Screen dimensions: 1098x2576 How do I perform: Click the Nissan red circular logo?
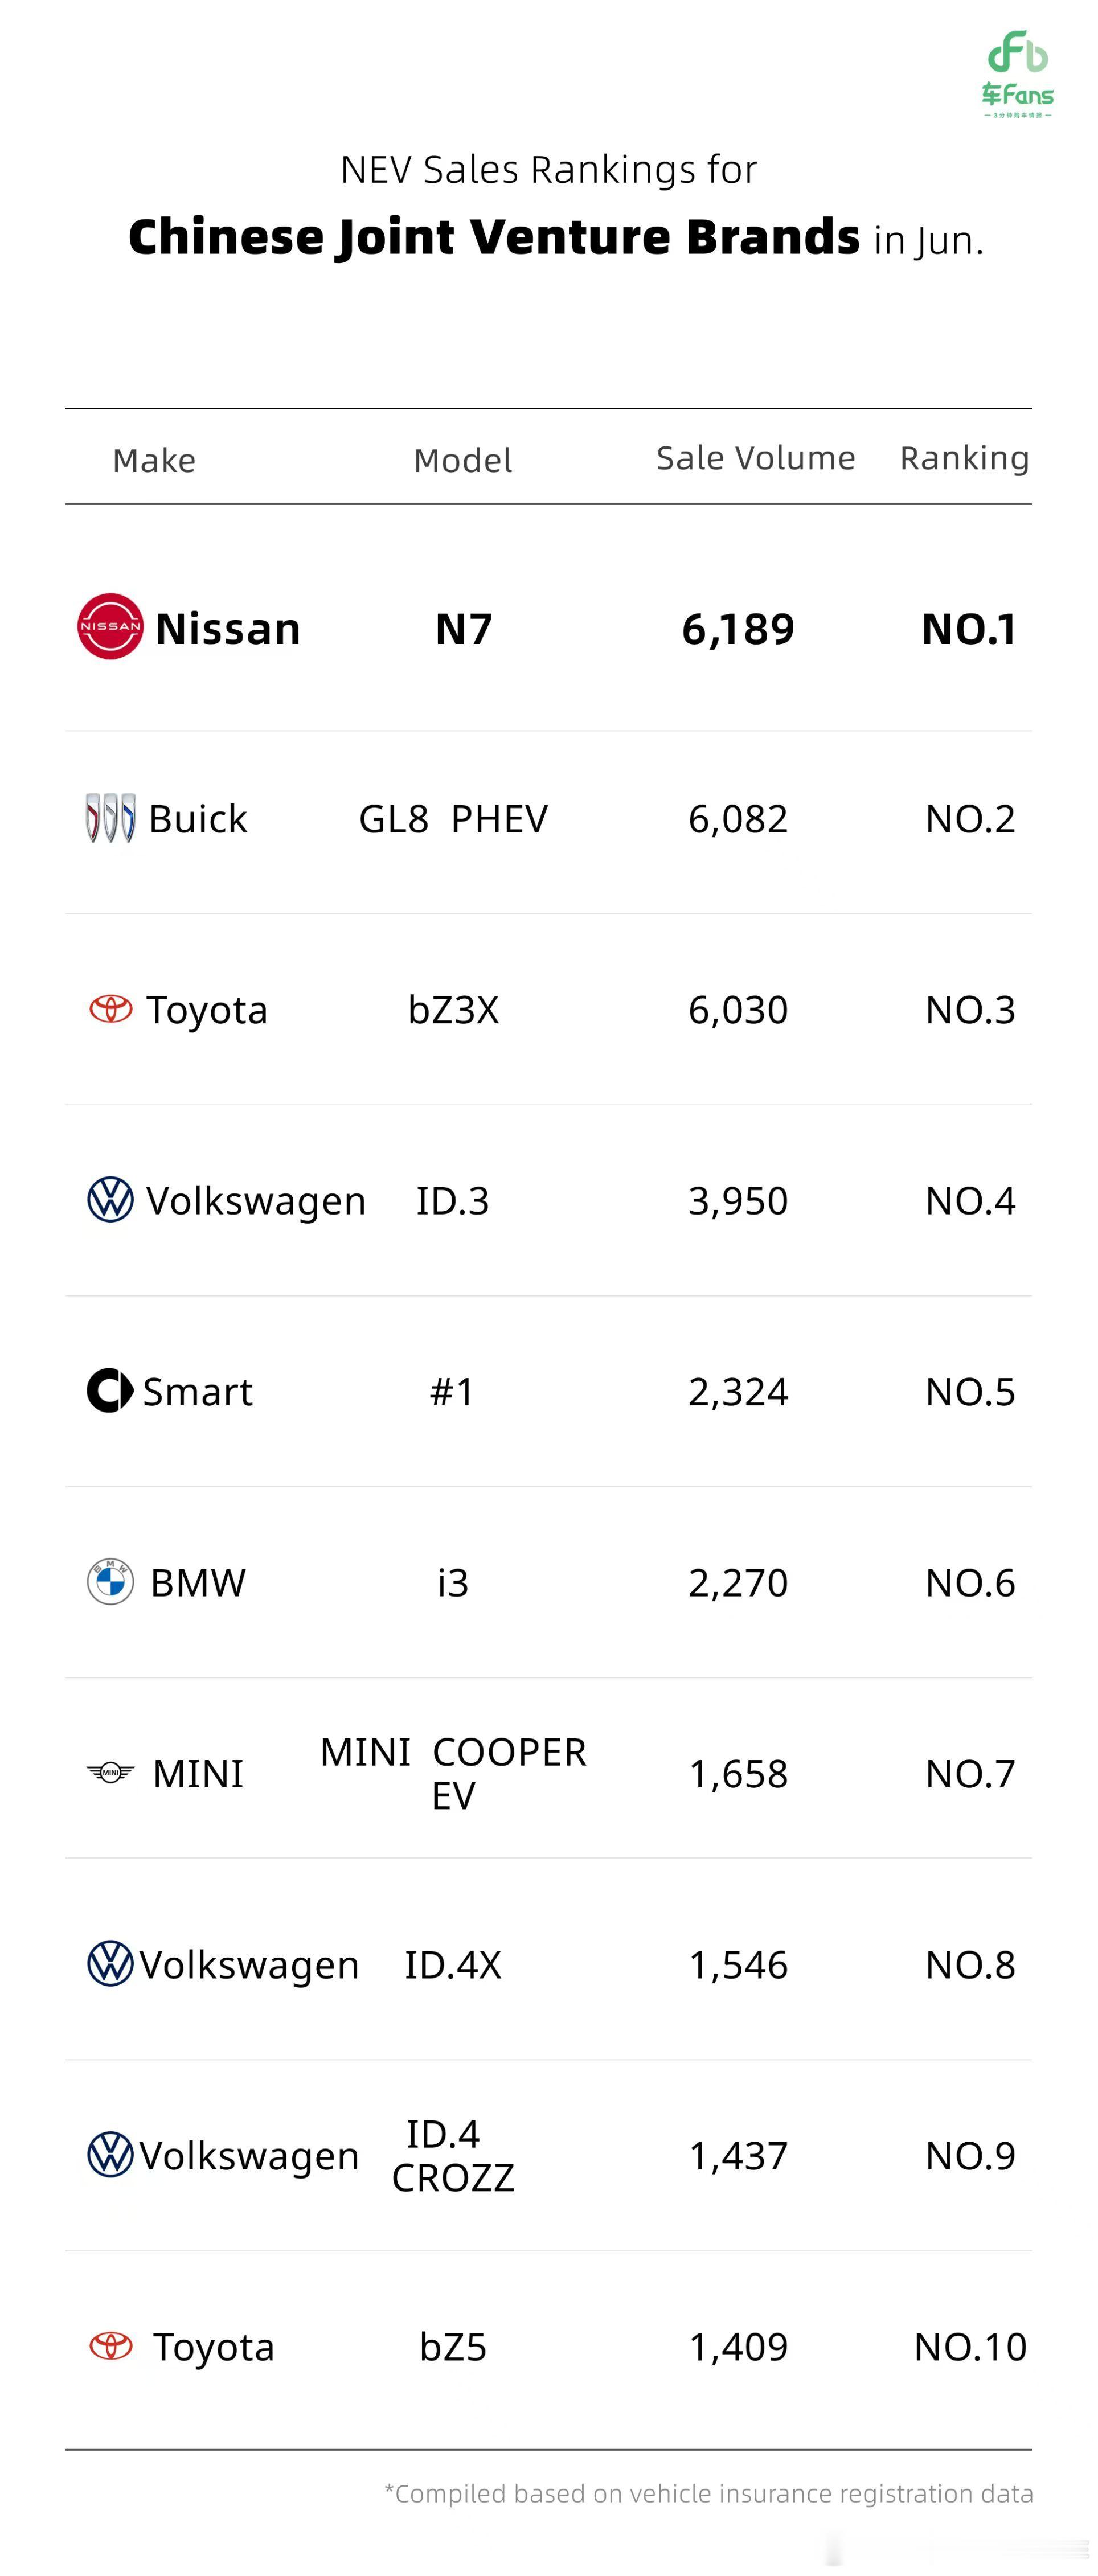110,626
